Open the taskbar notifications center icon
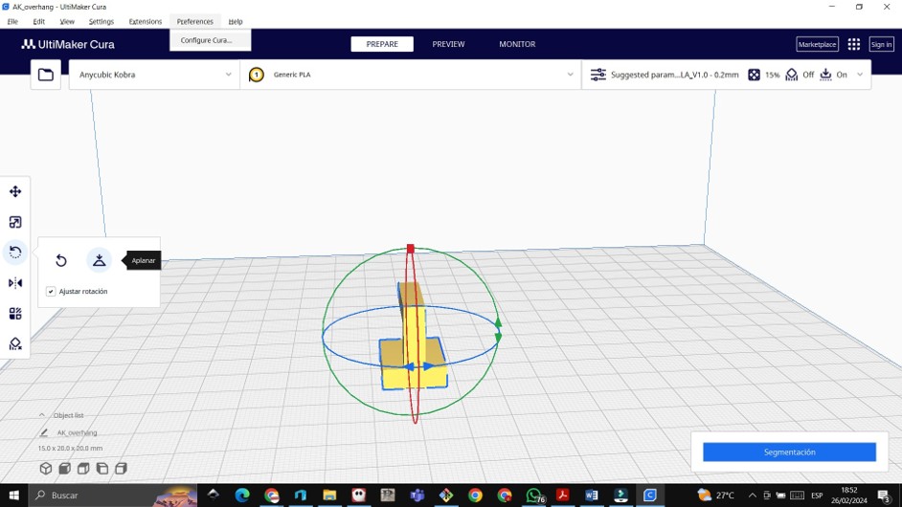Viewport: 902px width, 507px height. tap(885, 495)
